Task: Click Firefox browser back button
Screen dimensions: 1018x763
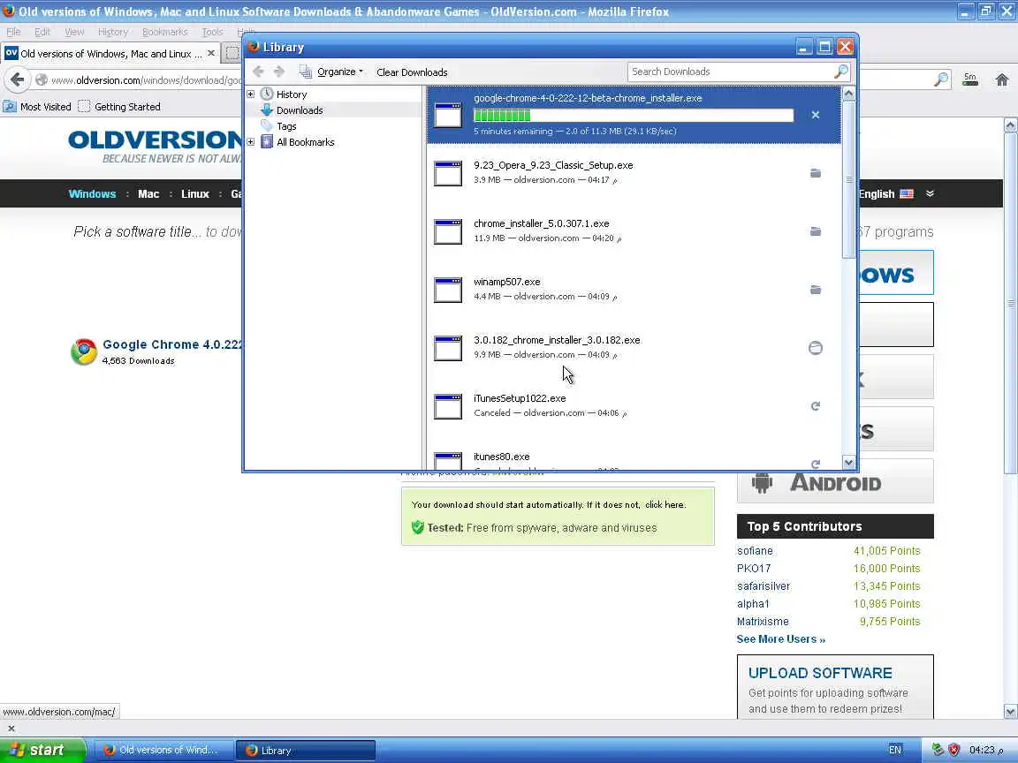Action: click(x=18, y=79)
